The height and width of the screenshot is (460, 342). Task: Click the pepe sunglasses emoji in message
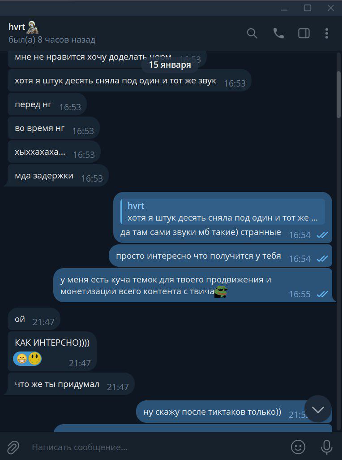(x=221, y=291)
